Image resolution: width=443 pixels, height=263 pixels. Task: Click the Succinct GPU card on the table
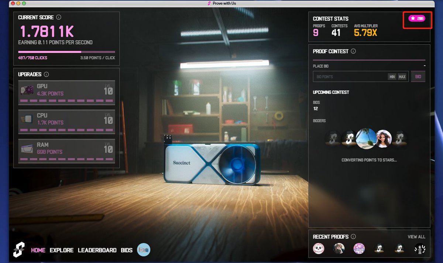pos(212,164)
